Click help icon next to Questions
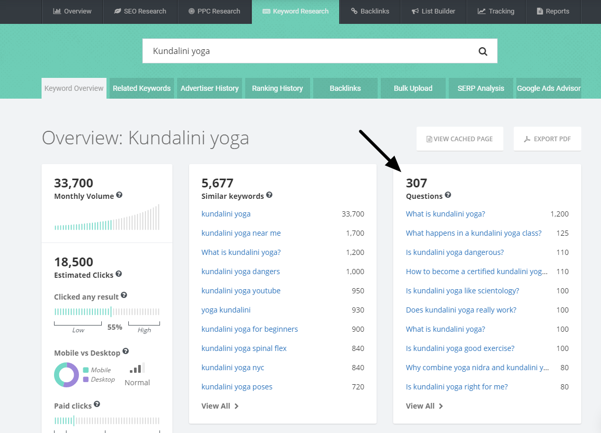This screenshot has width=601, height=433. coord(448,195)
